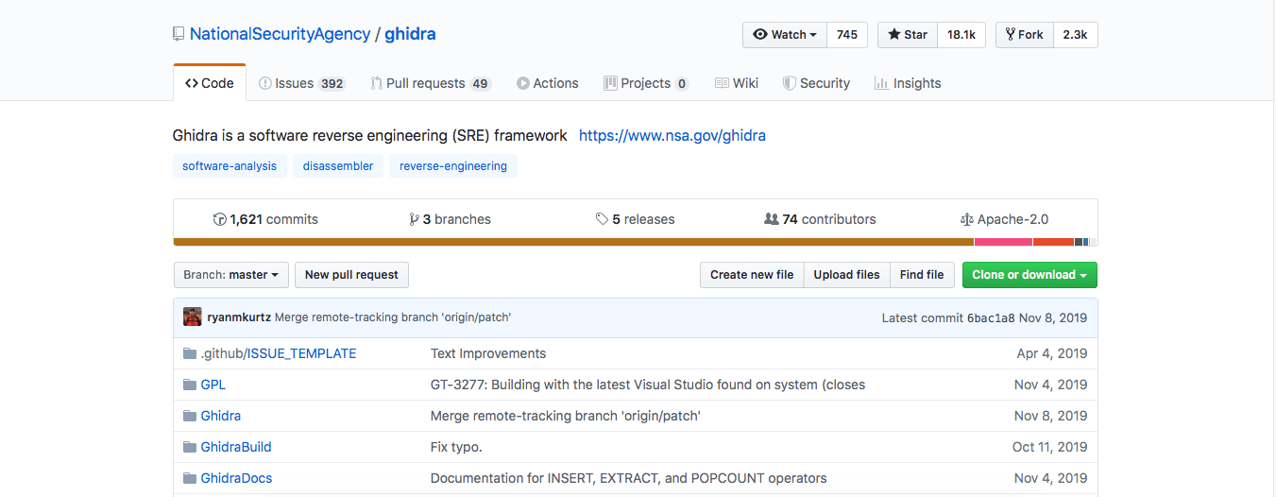
Task: Fork the ghidra repository
Action: click(x=1025, y=35)
